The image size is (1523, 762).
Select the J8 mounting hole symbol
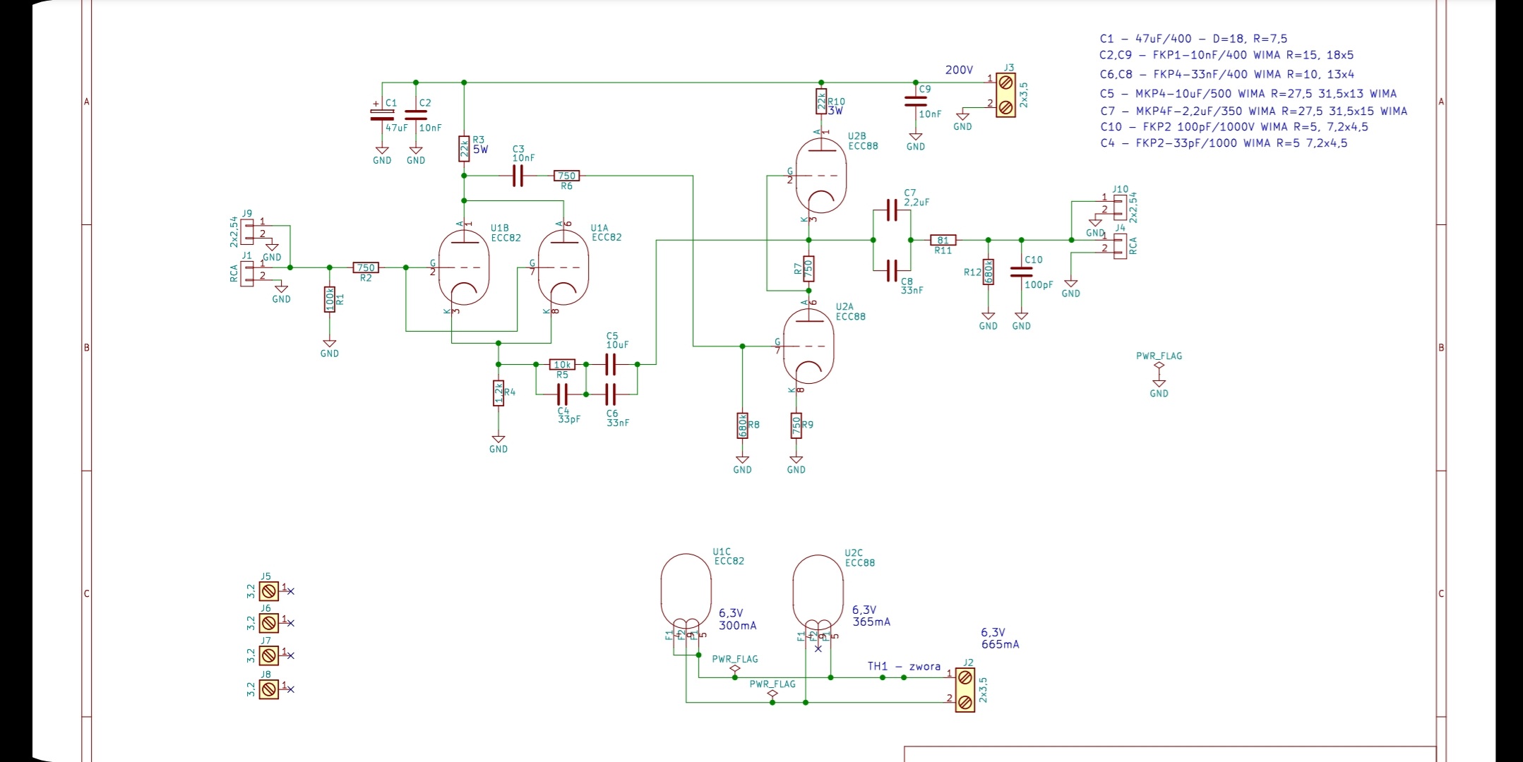269,689
